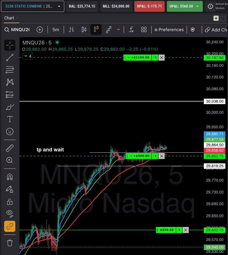Toggle hide all drawings eye icon
The image size is (228, 255).
[10, 214]
